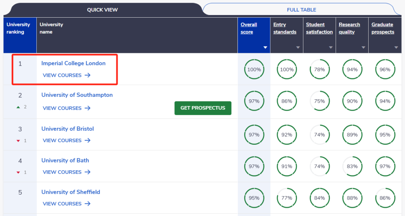The image size is (405, 216).
Task: Click the red down-arrow rank change for Bath
Action: click(x=18, y=172)
